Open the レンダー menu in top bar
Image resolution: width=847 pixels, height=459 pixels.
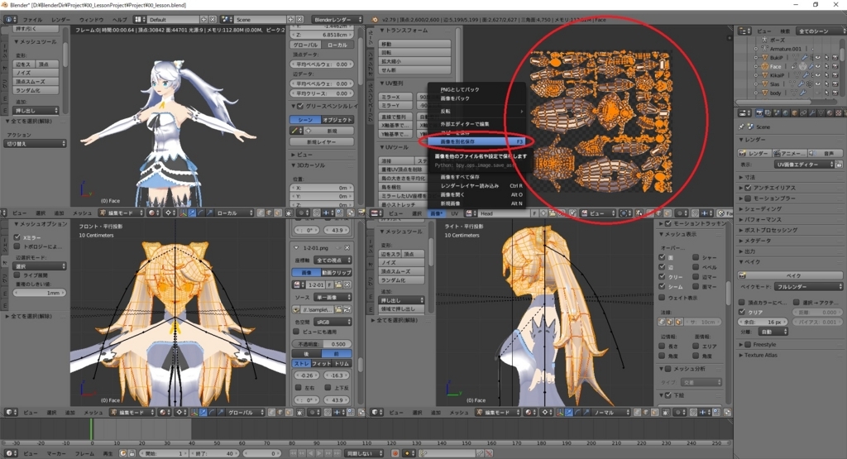click(60, 20)
